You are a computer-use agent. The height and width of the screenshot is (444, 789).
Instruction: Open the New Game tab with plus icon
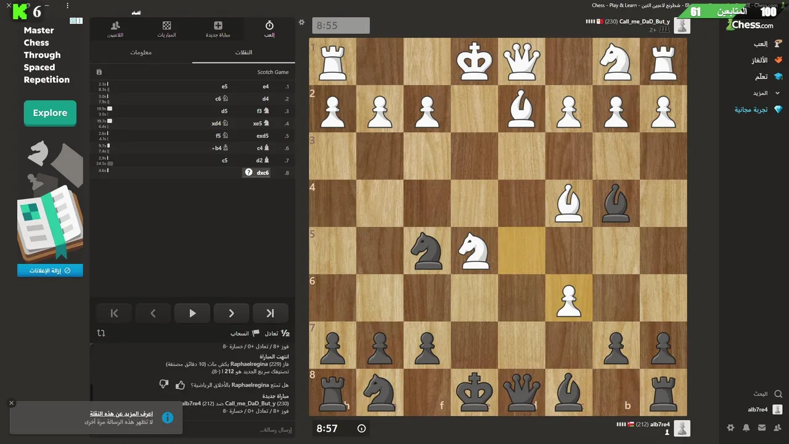click(218, 29)
